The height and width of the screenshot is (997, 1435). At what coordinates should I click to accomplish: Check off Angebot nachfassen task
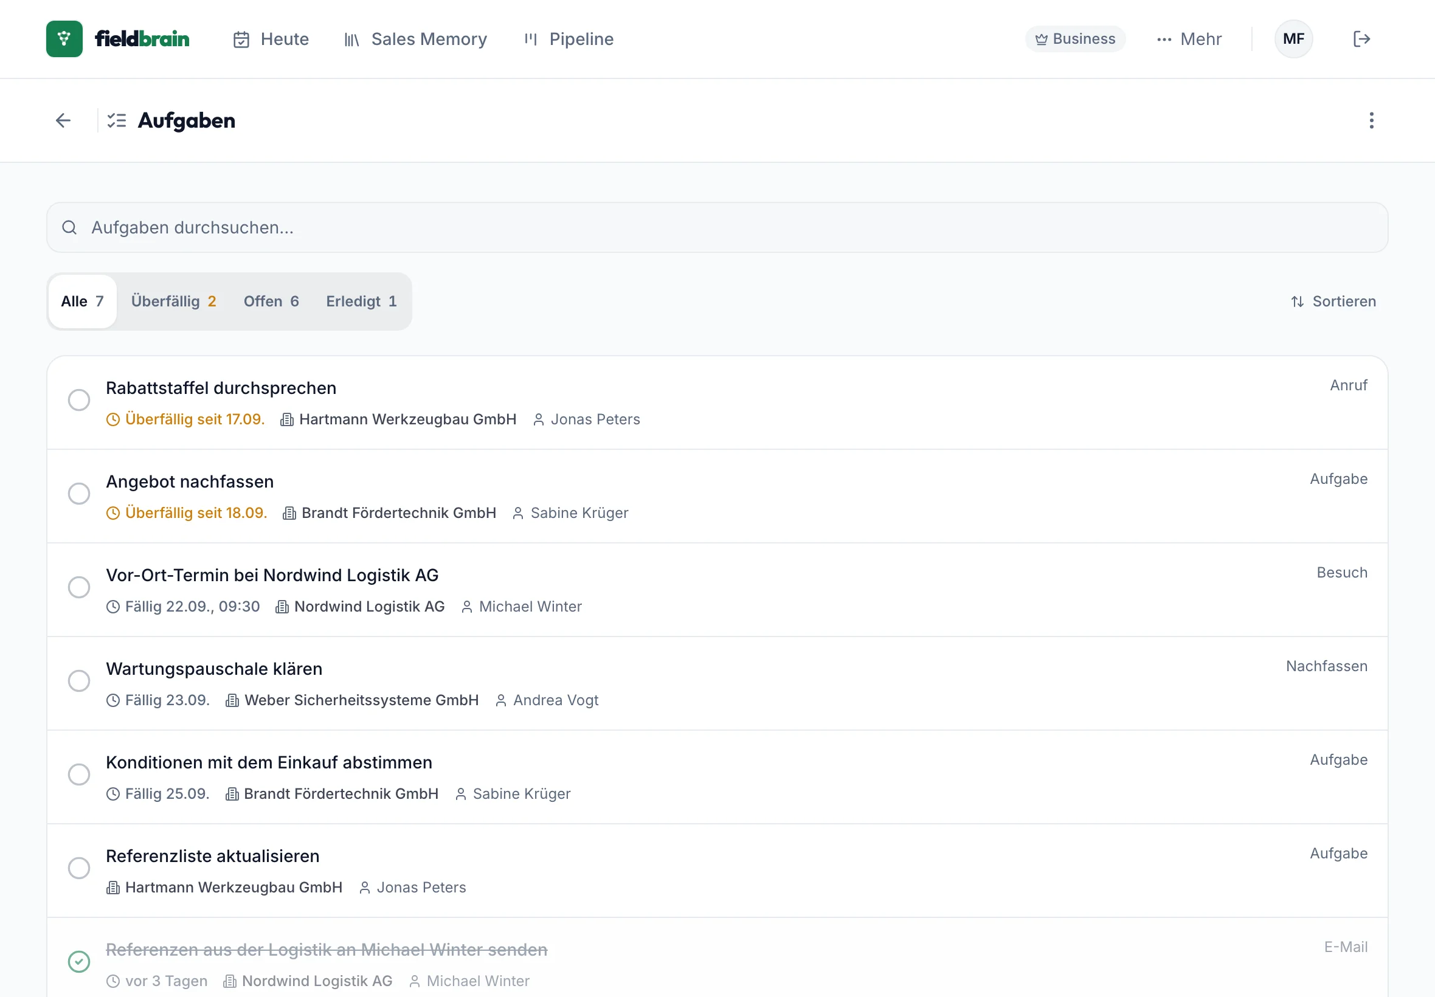coord(78,494)
